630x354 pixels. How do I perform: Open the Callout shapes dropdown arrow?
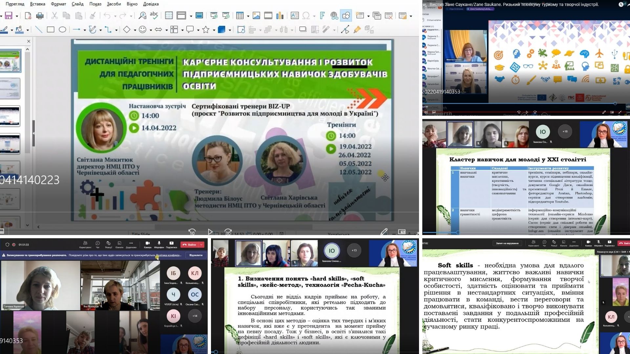(199, 29)
